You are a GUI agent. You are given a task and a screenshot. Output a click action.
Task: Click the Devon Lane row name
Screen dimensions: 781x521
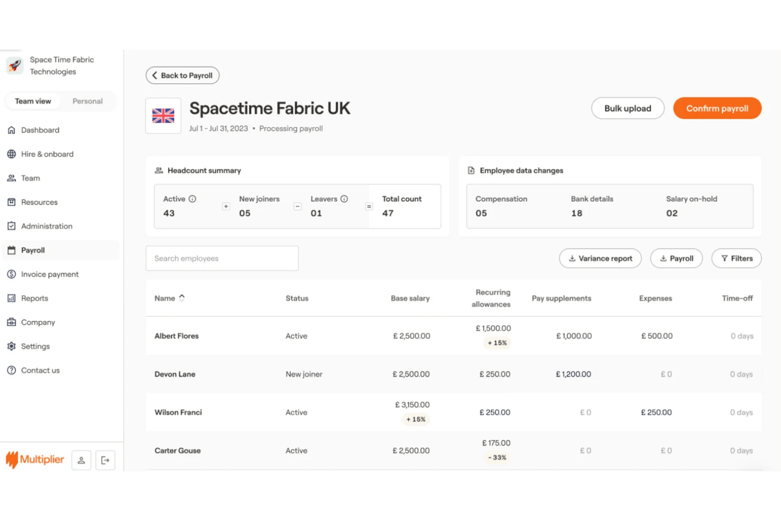coord(175,374)
